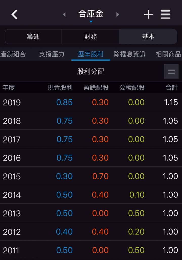The width and height of the screenshot is (182, 260).
Task: Select the 歷年股利 sub-tab
Action: tap(91, 54)
